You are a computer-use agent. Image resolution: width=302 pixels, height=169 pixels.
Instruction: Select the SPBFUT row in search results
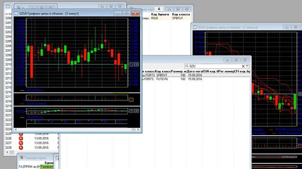196,75
